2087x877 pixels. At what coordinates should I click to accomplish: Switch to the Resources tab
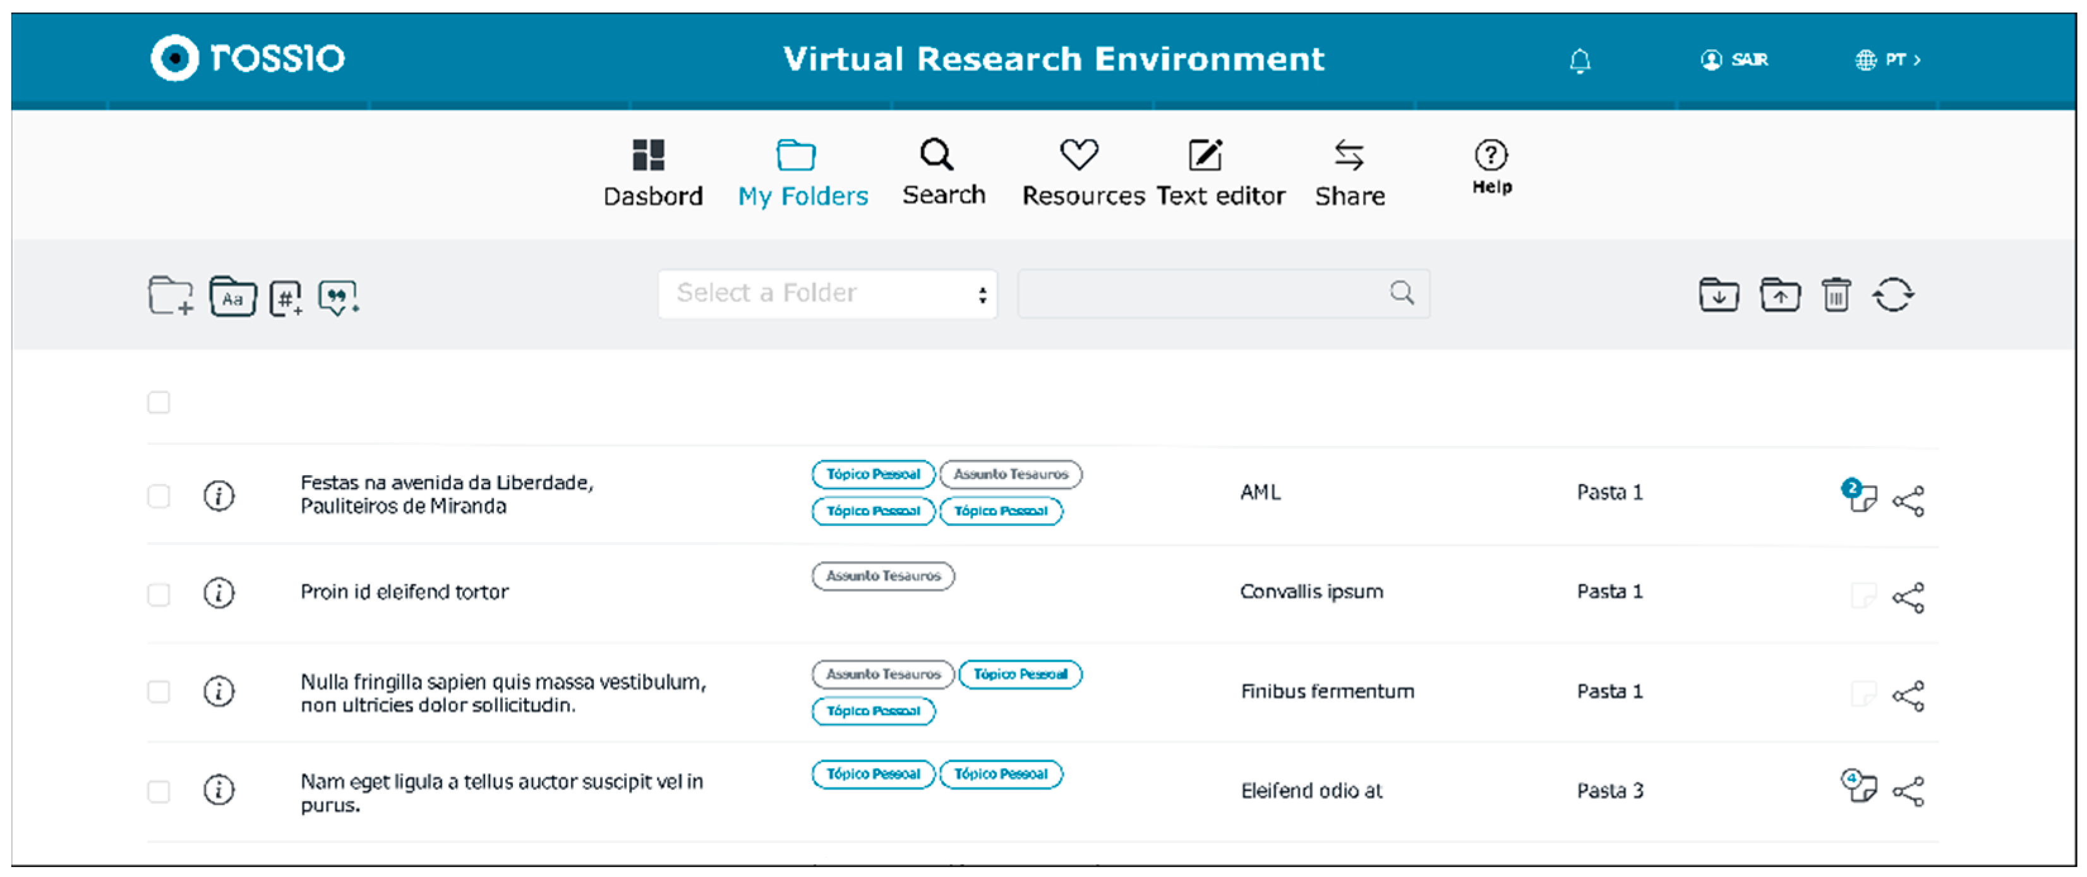click(1083, 174)
